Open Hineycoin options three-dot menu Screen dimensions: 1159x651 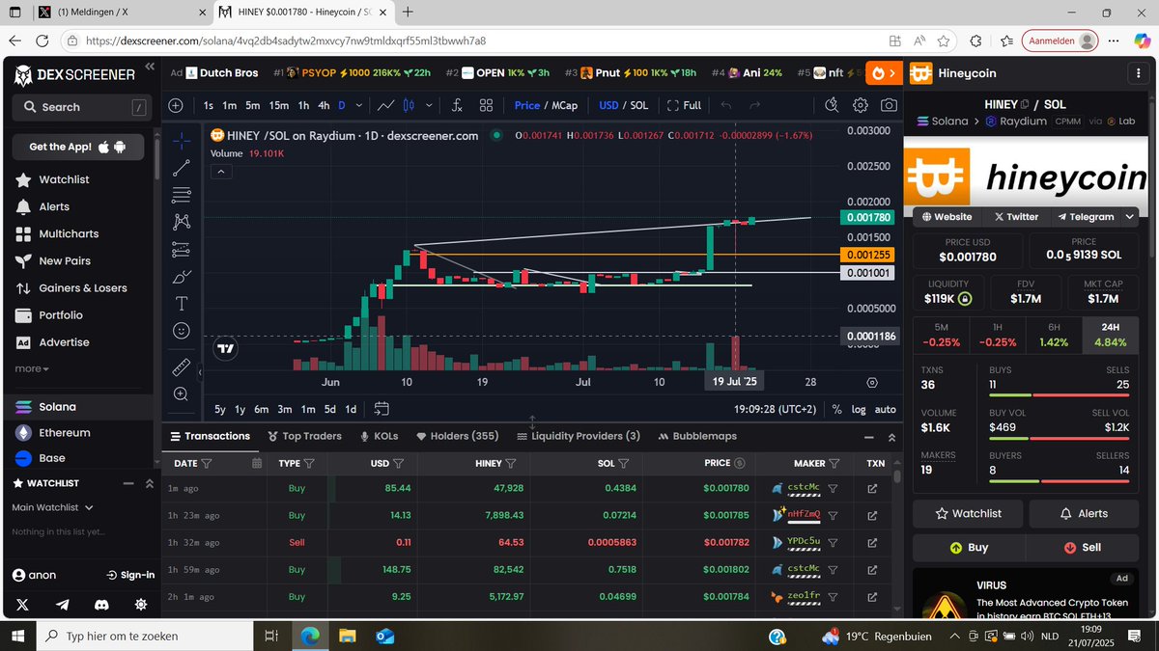pos(1140,73)
